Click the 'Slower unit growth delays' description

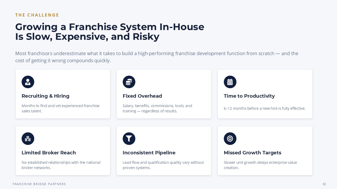tap(260, 165)
